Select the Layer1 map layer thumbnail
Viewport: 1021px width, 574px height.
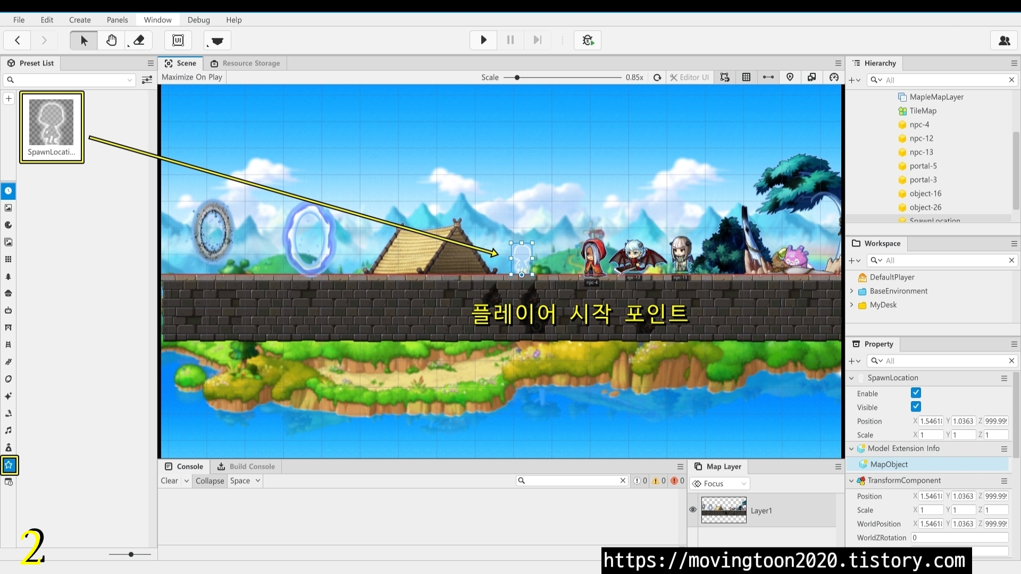click(723, 510)
